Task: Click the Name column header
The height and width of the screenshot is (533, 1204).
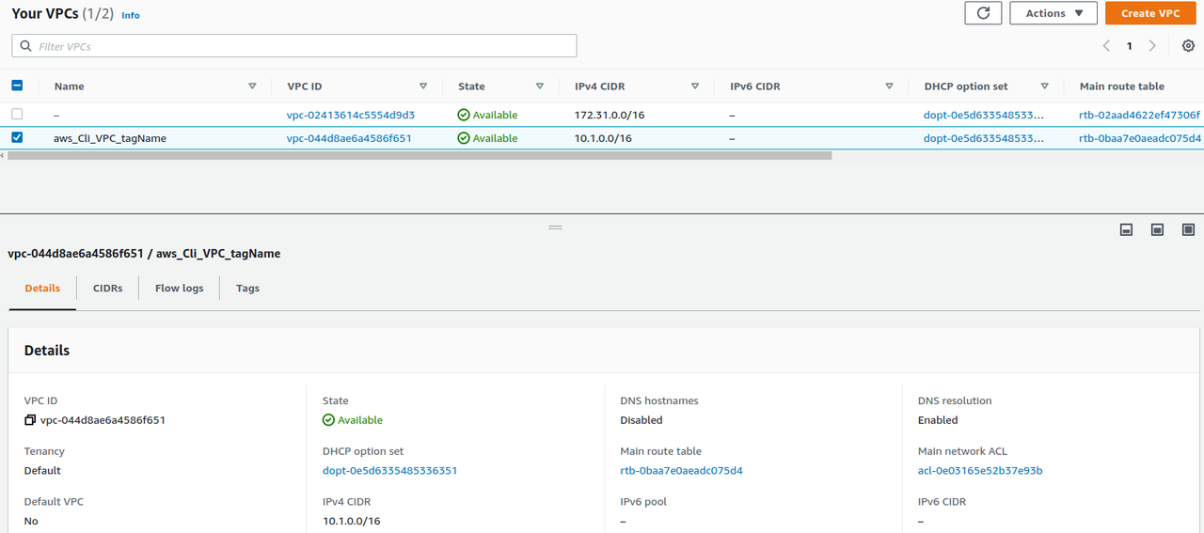Action: pyautogui.click(x=70, y=86)
